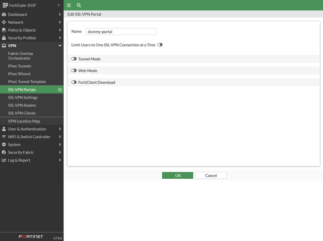Open IPsec Tunnel Template menu item

32,82
